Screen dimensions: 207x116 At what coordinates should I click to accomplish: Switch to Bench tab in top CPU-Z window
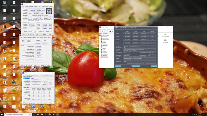pos(47,6)
